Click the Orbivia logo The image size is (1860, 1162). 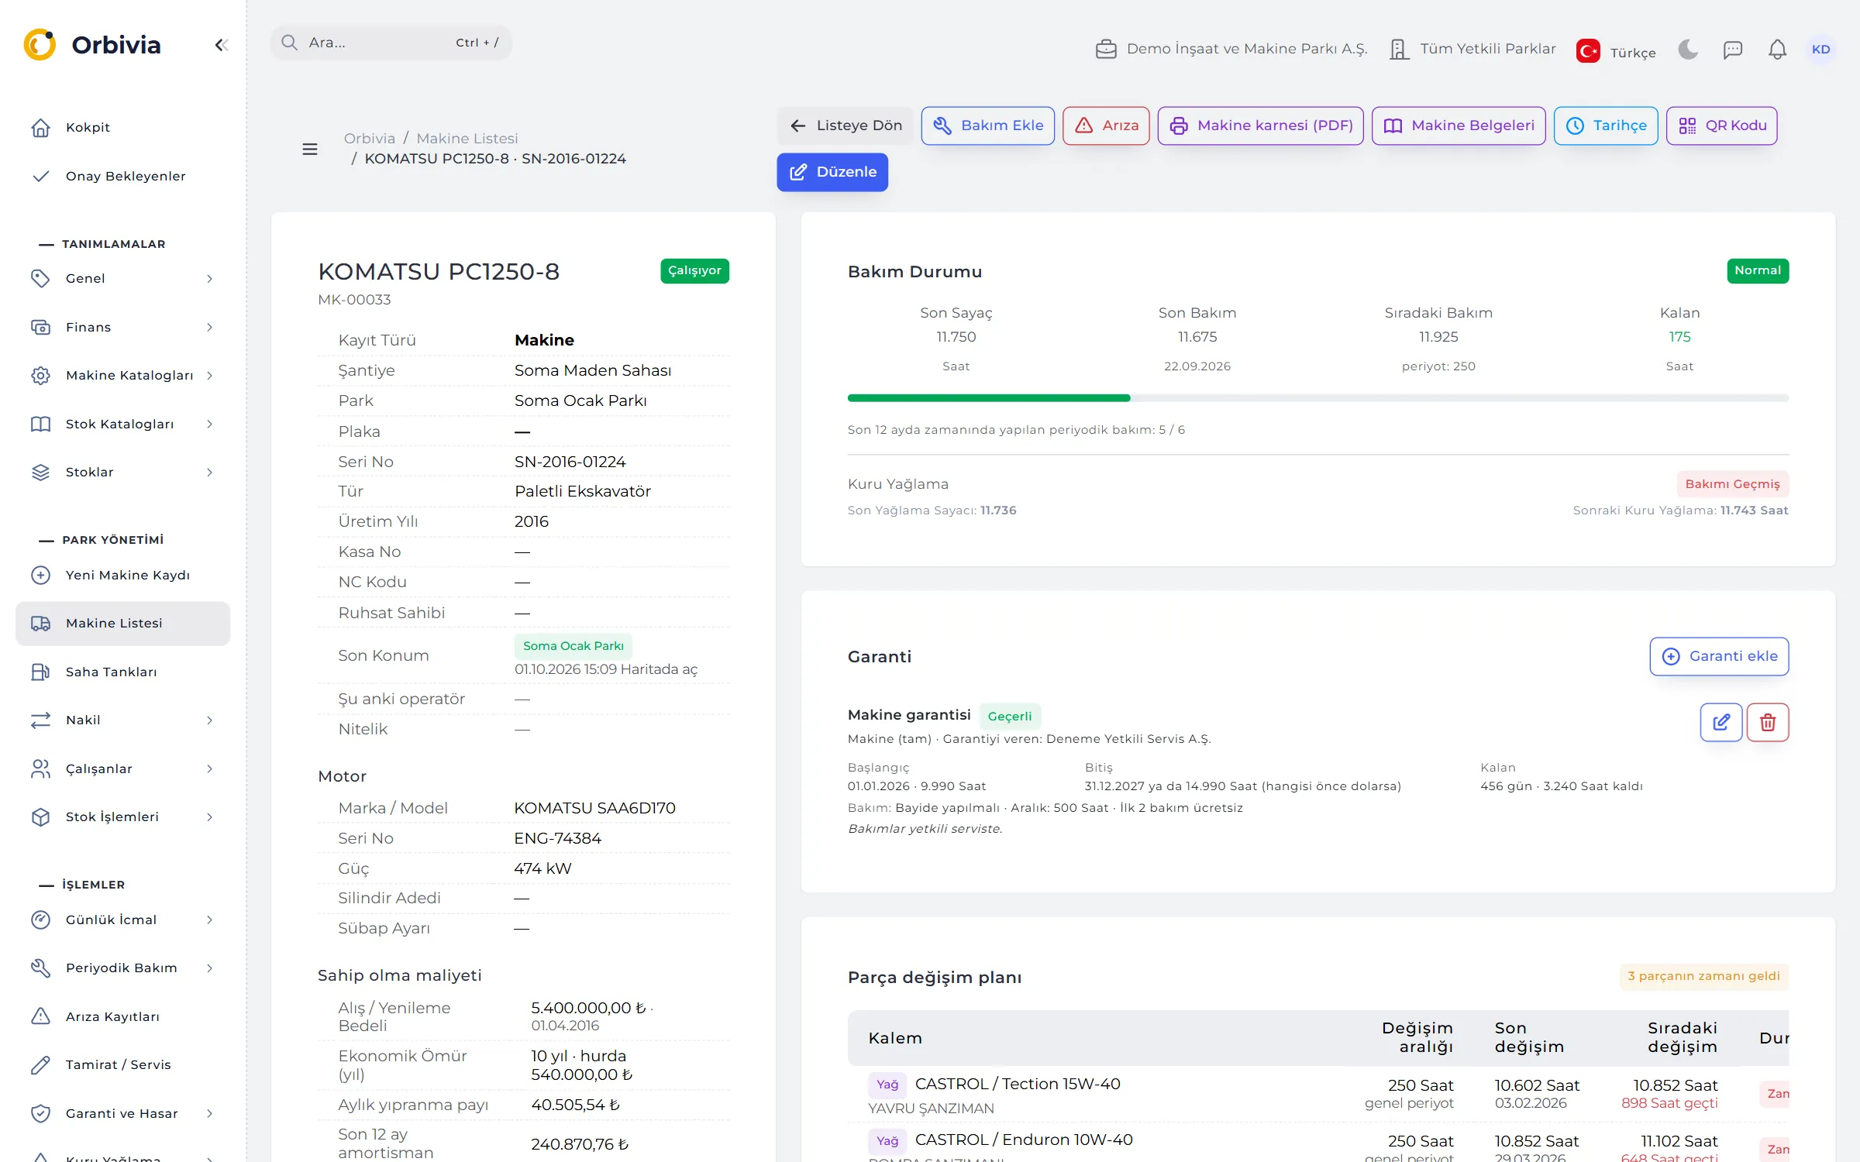pyautogui.click(x=92, y=45)
